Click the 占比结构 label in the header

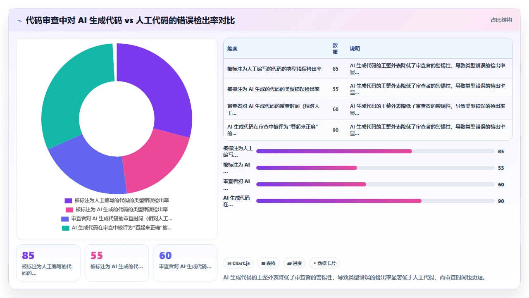501,20
